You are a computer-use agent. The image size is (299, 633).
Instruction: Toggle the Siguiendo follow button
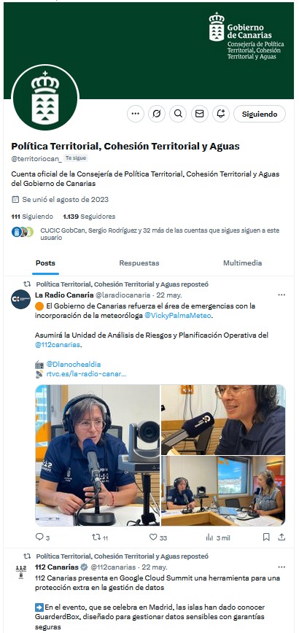(x=260, y=114)
